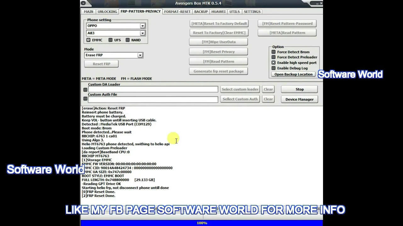Enable Force Detect Brom option

[274, 52]
